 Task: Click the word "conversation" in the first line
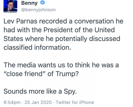coord(94,21)
